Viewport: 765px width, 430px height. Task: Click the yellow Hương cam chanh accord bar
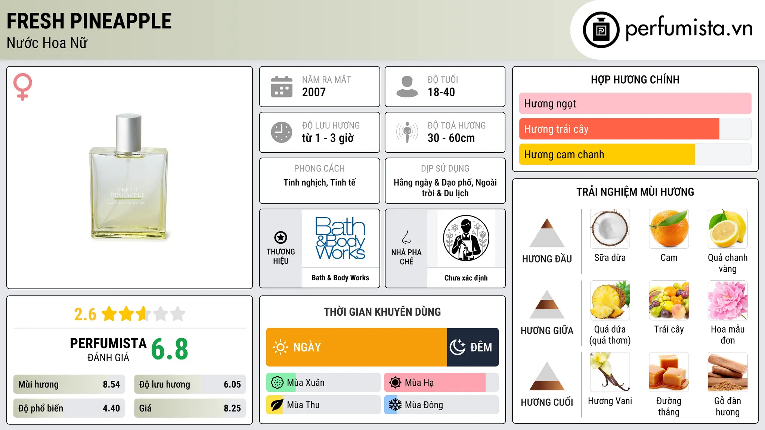pyautogui.click(x=607, y=155)
